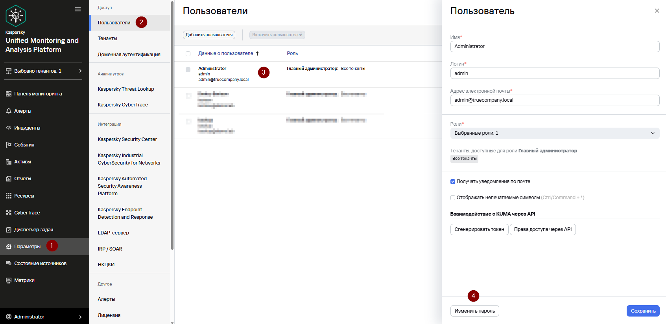Expand the Administrator account menu arrow
Viewport: 666px width, 324px height.
point(80,317)
